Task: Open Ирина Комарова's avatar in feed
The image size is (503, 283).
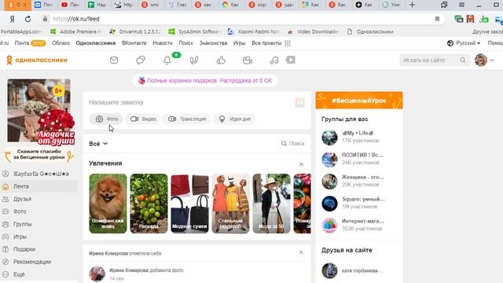Action: coord(97,274)
